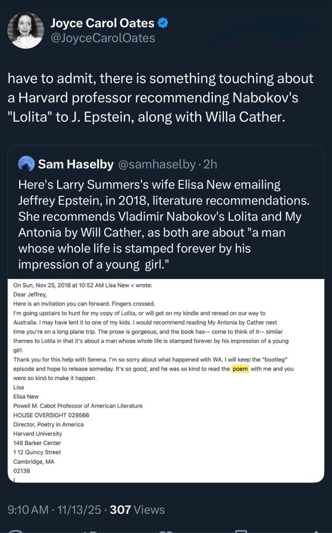
Task: Click the 2h timestamp on quoted tweet
Action: (210, 164)
